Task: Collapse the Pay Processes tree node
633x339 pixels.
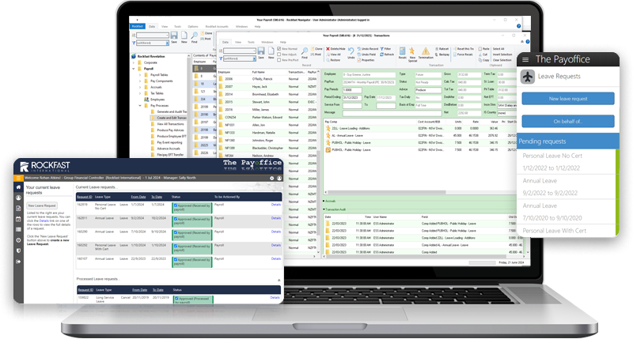Action: (x=140, y=106)
